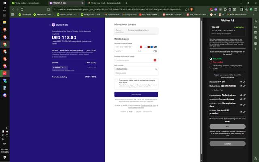The image size is (259, 162).
Task: Open the Calculator app on the taskbar
Action: (x=5, y=88)
